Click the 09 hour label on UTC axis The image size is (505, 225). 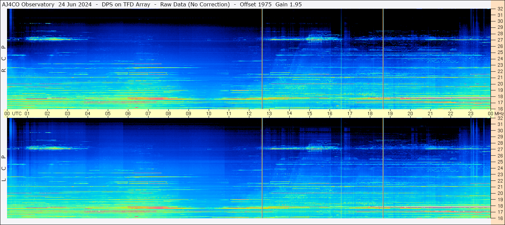188,114
